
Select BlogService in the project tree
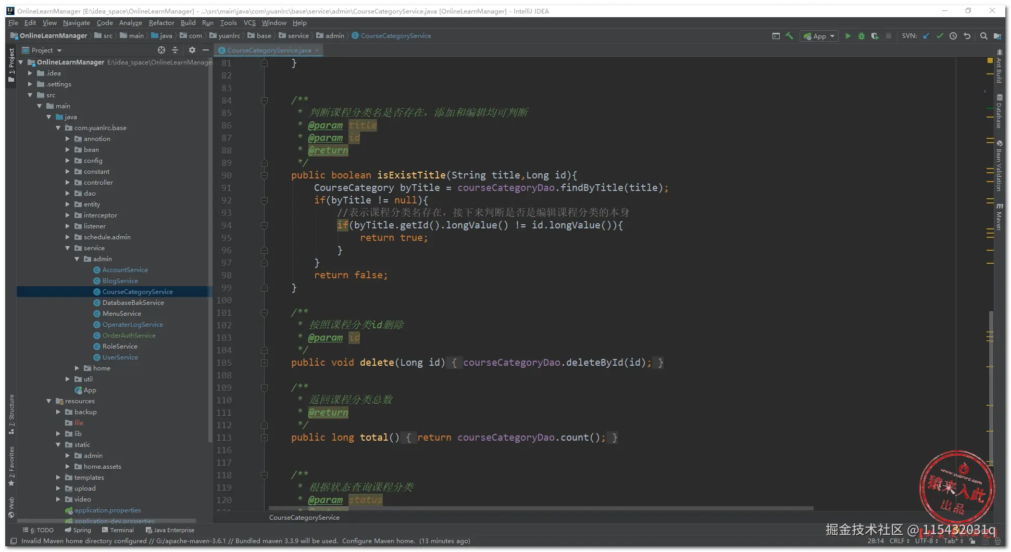point(120,281)
